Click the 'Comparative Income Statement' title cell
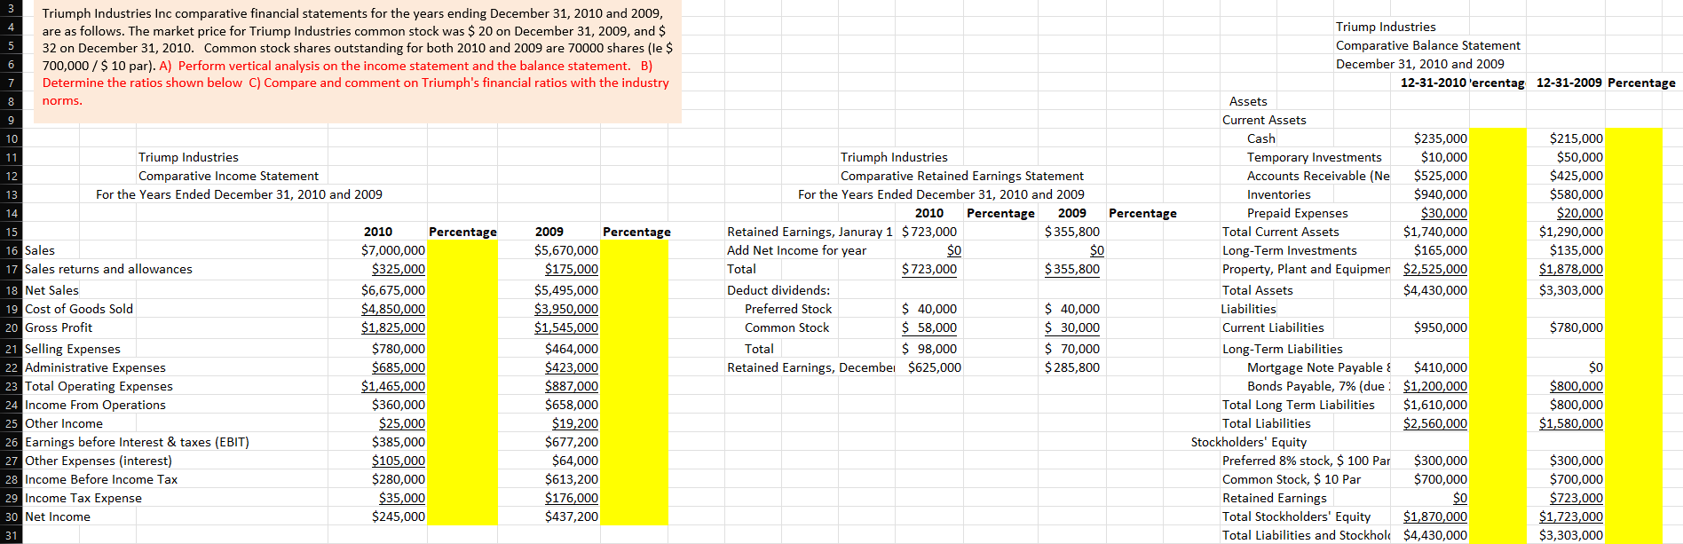The image size is (1683, 544). tap(228, 176)
